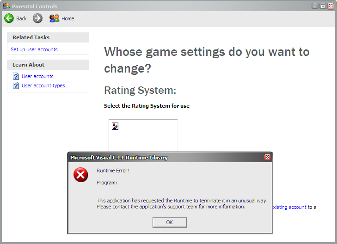
Task: Click the green Back arrow icon
Action: pyautogui.click(x=9, y=18)
